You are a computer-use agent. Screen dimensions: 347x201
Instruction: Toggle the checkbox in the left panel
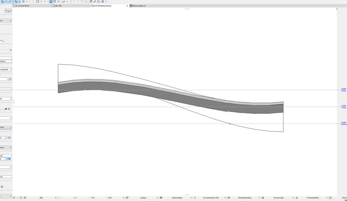pos(9,109)
